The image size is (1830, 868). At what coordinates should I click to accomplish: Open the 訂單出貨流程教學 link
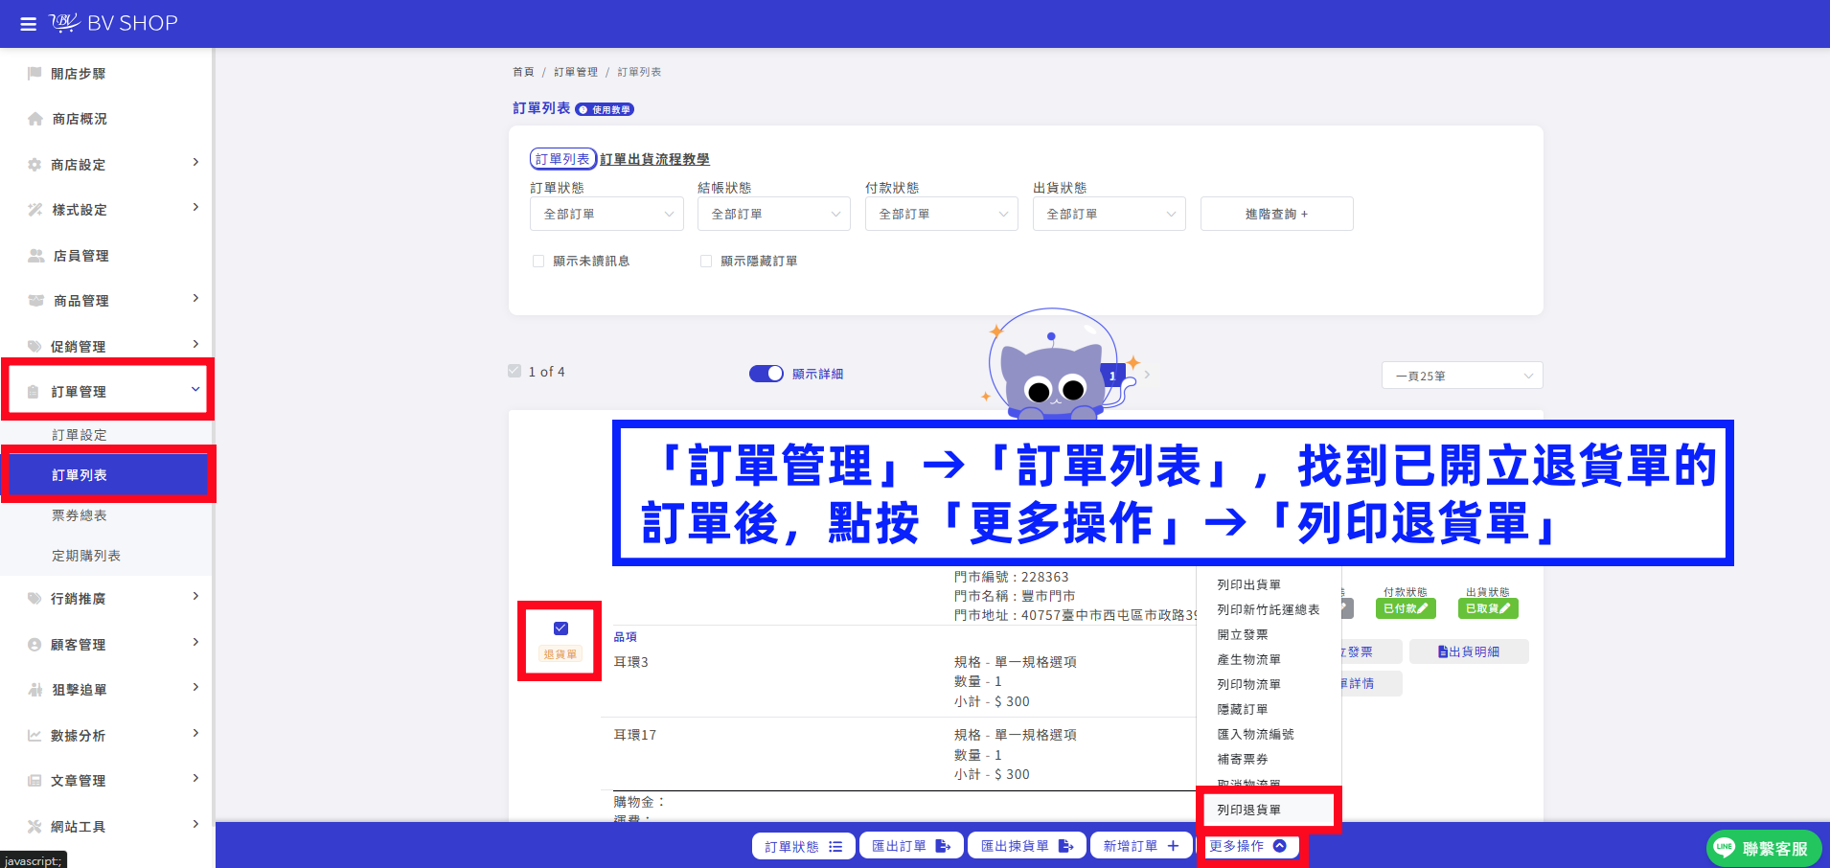pyautogui.click(x=655, y=159)
